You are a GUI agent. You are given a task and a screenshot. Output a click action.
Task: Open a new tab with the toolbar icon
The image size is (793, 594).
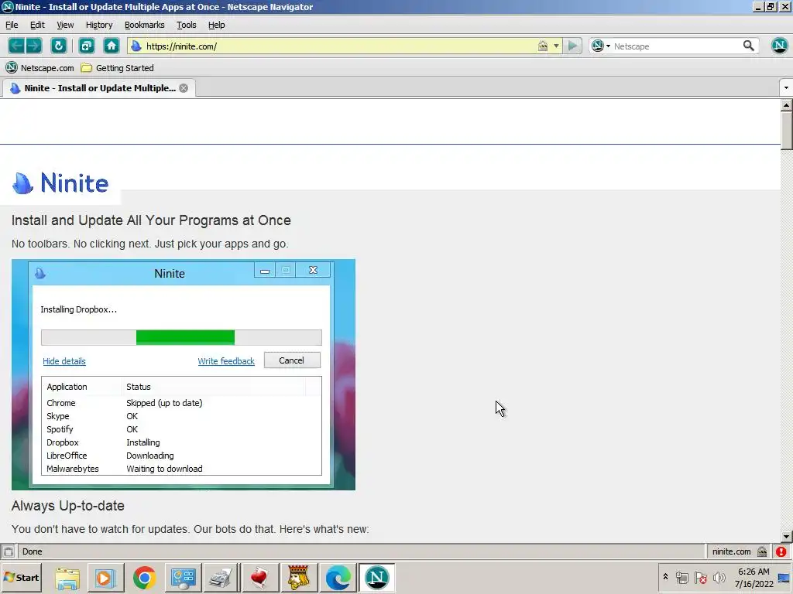tap(87, 46)
